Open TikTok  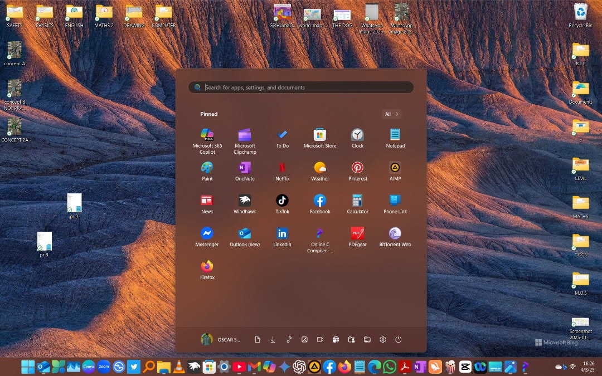[282, 204]
